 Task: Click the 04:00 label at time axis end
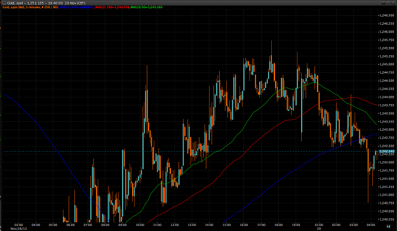(371, 225)
